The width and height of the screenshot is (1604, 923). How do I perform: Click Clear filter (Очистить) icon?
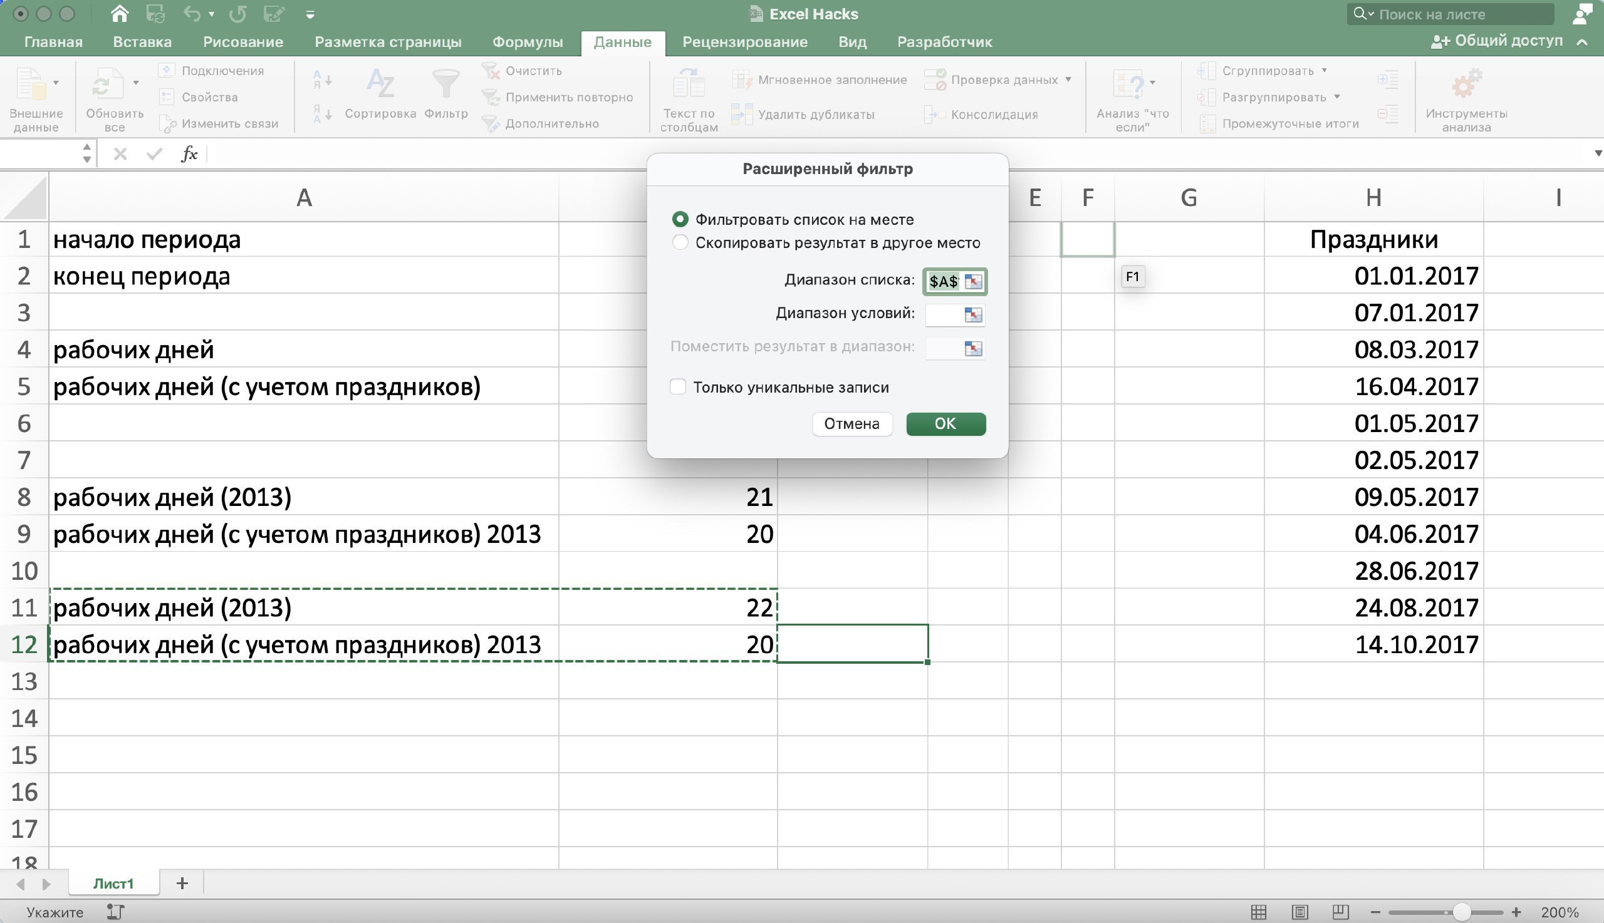tap(490, 70)
